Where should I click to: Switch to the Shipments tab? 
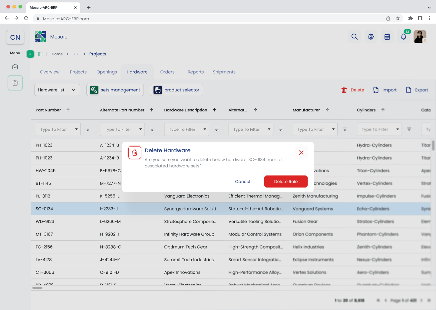tap(224, 72)
